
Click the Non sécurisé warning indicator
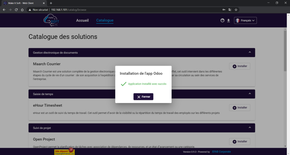pos(38,10)
